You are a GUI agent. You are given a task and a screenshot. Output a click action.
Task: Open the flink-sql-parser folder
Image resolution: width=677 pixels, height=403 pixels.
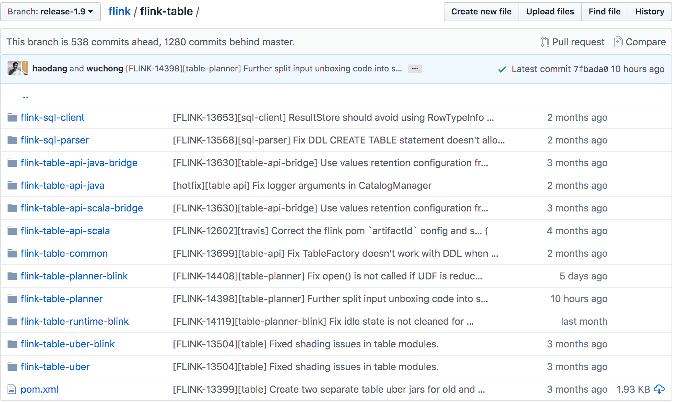point(55,140)
